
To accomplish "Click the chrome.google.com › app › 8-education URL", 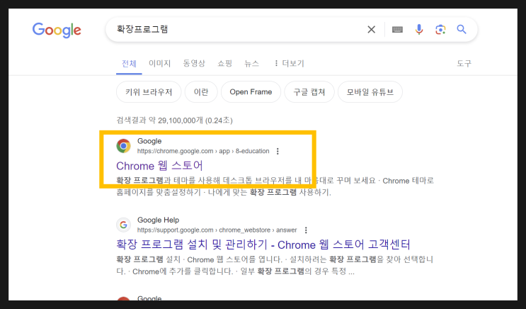I will click(x=203, y=151).
